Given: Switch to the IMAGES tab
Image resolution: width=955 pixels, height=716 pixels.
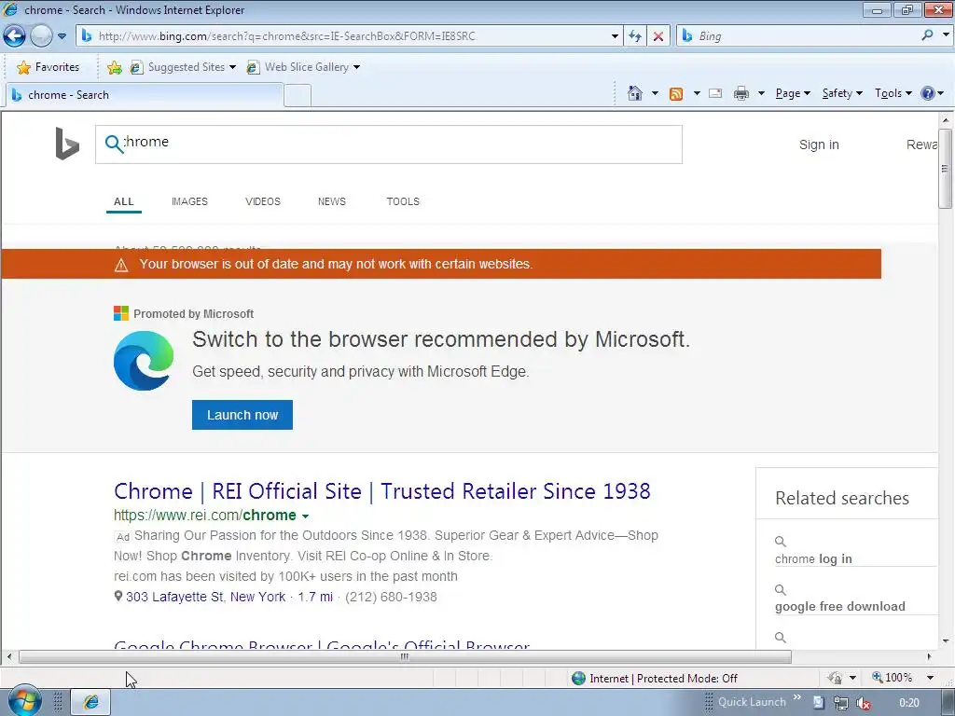Looking at the screenshot, I should click(x=189, y=201).
